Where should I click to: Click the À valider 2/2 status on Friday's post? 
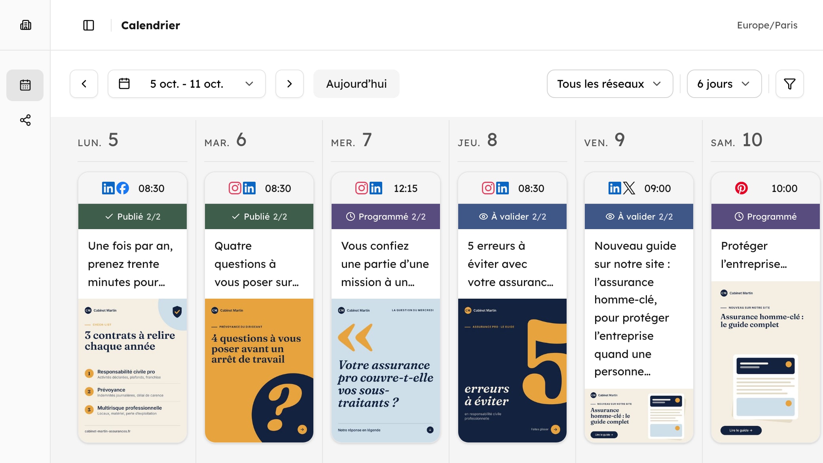tap(639, 216)
